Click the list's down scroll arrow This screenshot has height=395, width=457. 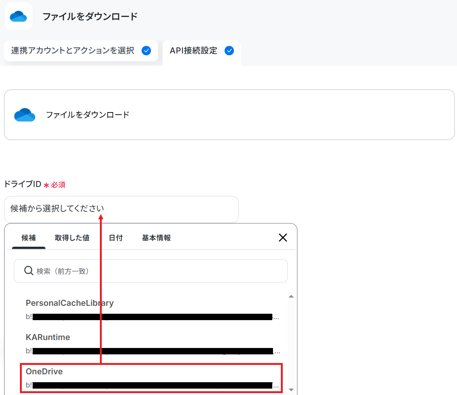coord(291,390)
